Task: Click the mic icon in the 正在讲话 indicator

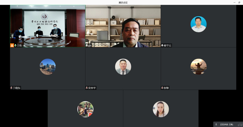Action: tap(216, 125)
